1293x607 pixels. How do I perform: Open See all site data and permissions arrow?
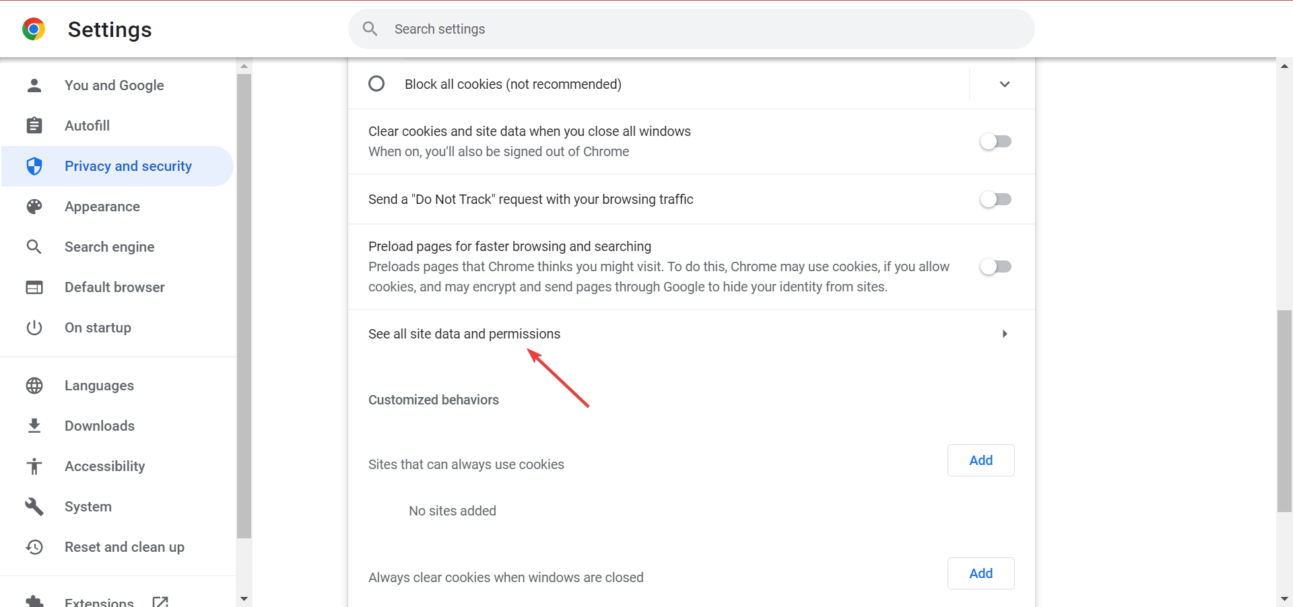(x=1004, y=334)
